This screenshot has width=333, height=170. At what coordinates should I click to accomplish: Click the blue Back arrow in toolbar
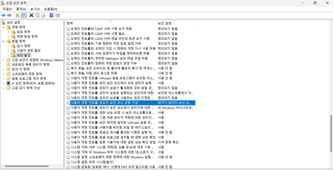click(x=3, y=15)
